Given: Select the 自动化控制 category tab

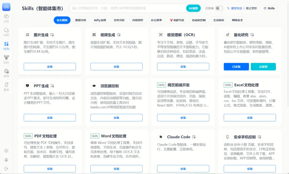Looking at the screenshot, I should [199, 20].
